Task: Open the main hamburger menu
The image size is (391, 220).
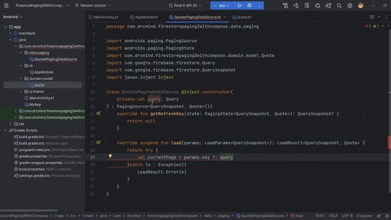Action: [x=6, y=5]
